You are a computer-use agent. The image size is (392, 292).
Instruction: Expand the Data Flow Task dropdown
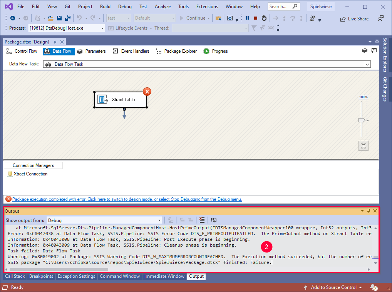(x=367, y=64)
